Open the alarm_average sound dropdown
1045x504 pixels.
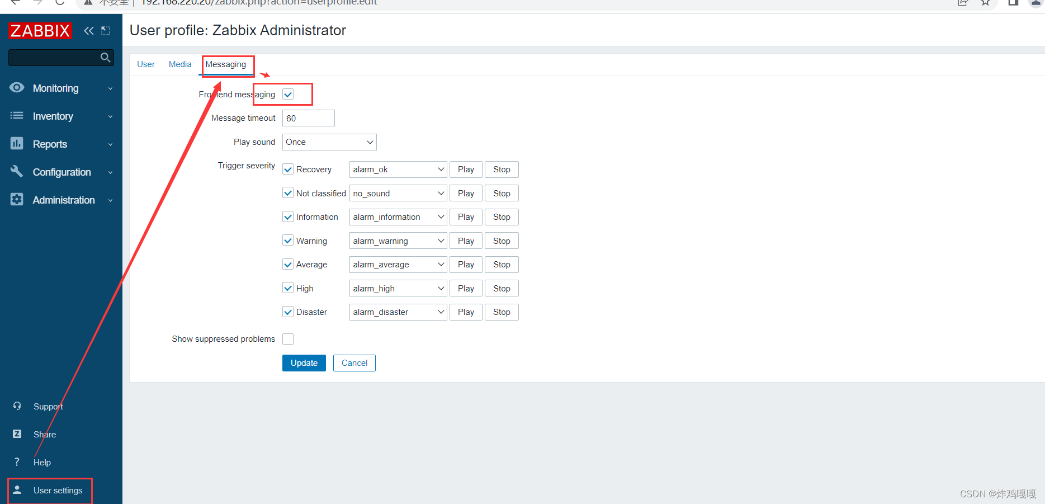tap(398, 265)
